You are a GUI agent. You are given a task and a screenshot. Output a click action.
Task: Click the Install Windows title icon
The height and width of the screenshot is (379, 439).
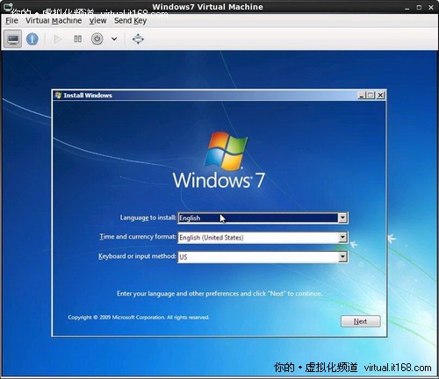(x=58, y=95)
